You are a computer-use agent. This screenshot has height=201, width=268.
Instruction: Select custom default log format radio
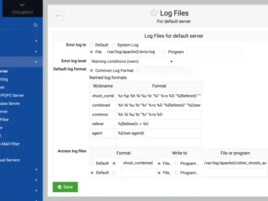(138, 71)
